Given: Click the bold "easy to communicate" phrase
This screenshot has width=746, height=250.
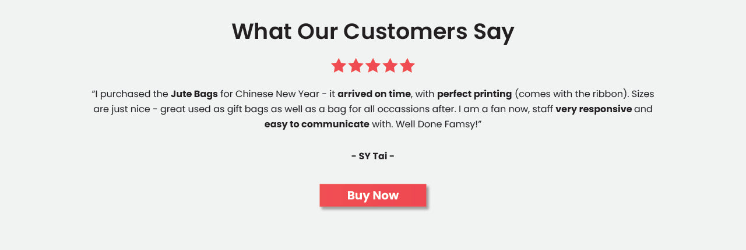Looking at the screenshot, I should click(x=316, y=124).
